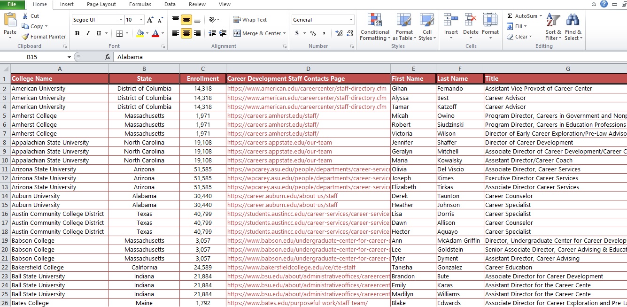The image size is (627, 307).
Task: Open the font size dropdown
Action: point(141,20)
